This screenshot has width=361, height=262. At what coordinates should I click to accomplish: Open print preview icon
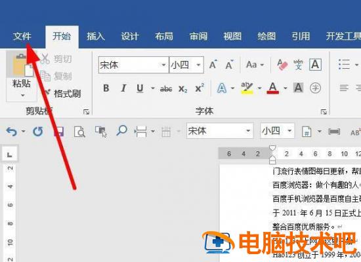[79, 132]
